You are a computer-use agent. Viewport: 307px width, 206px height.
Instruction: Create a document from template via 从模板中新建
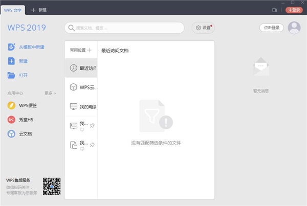click(32, 47)
